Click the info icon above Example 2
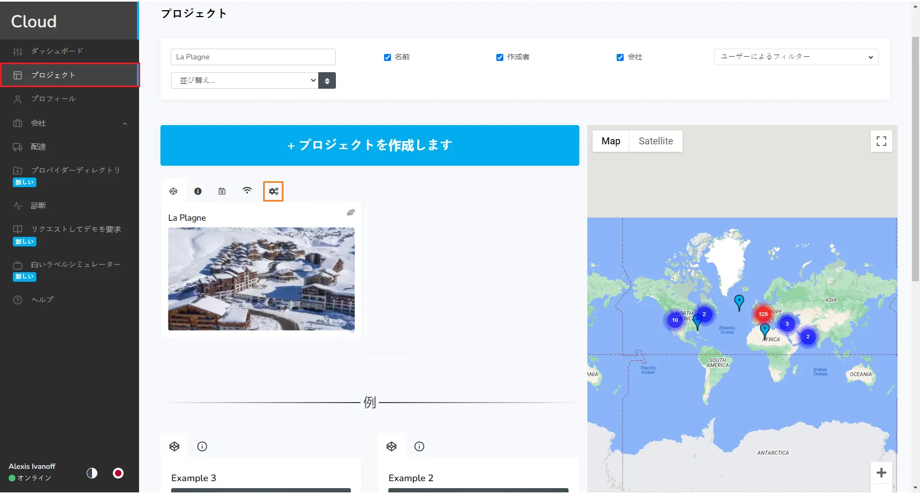Viewport: 920px width, 494px height. pos(419,446)
